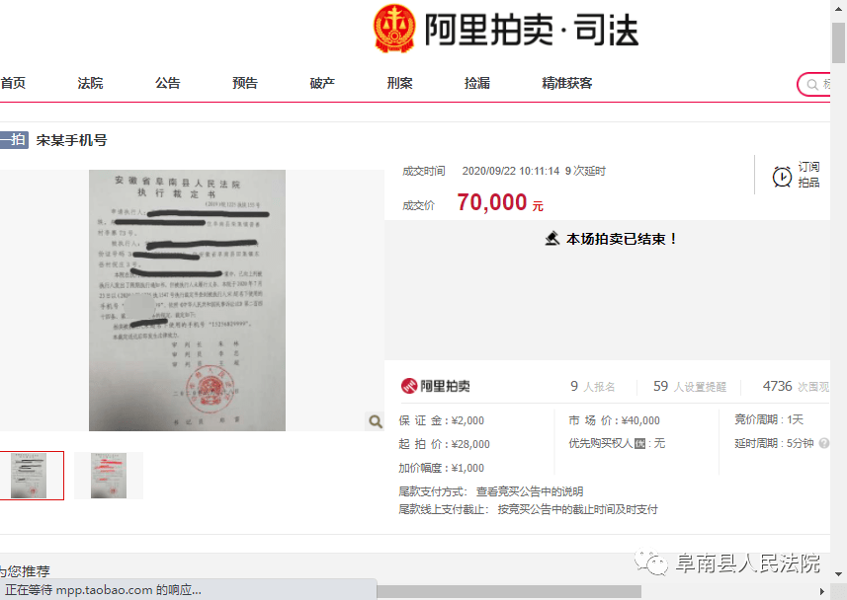Click the scroll down arrow of vertical scrollbar
This screenshot has width=847, height=600.
(838, 574)
